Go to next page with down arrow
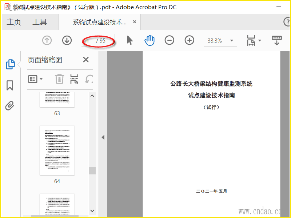Viewport: 291px width, 218px height. click(x=67, y=40)
